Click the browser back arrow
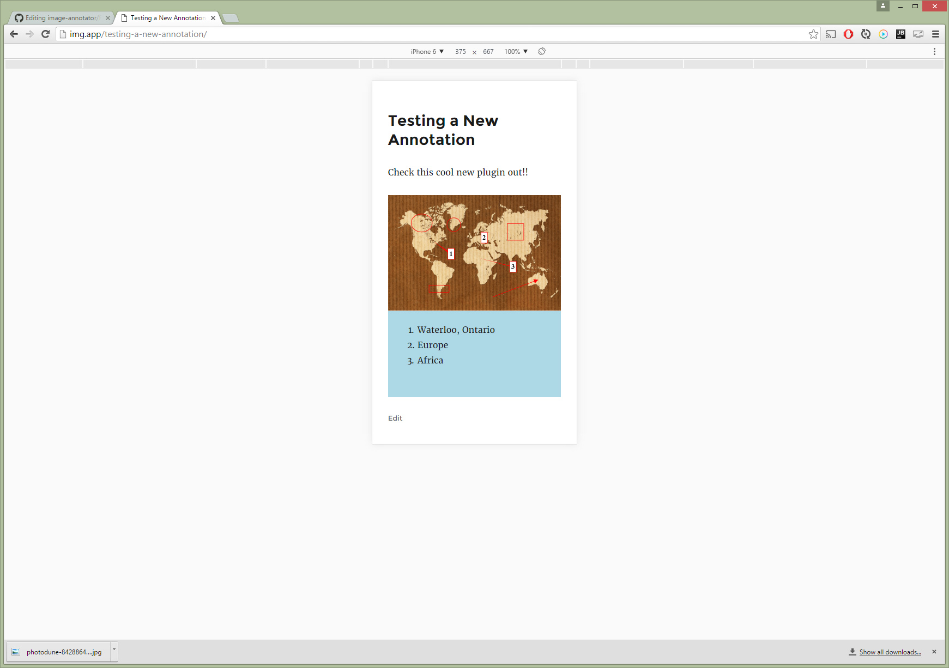The width and height of the screenshot is (949, 668). tap(14, 34)
